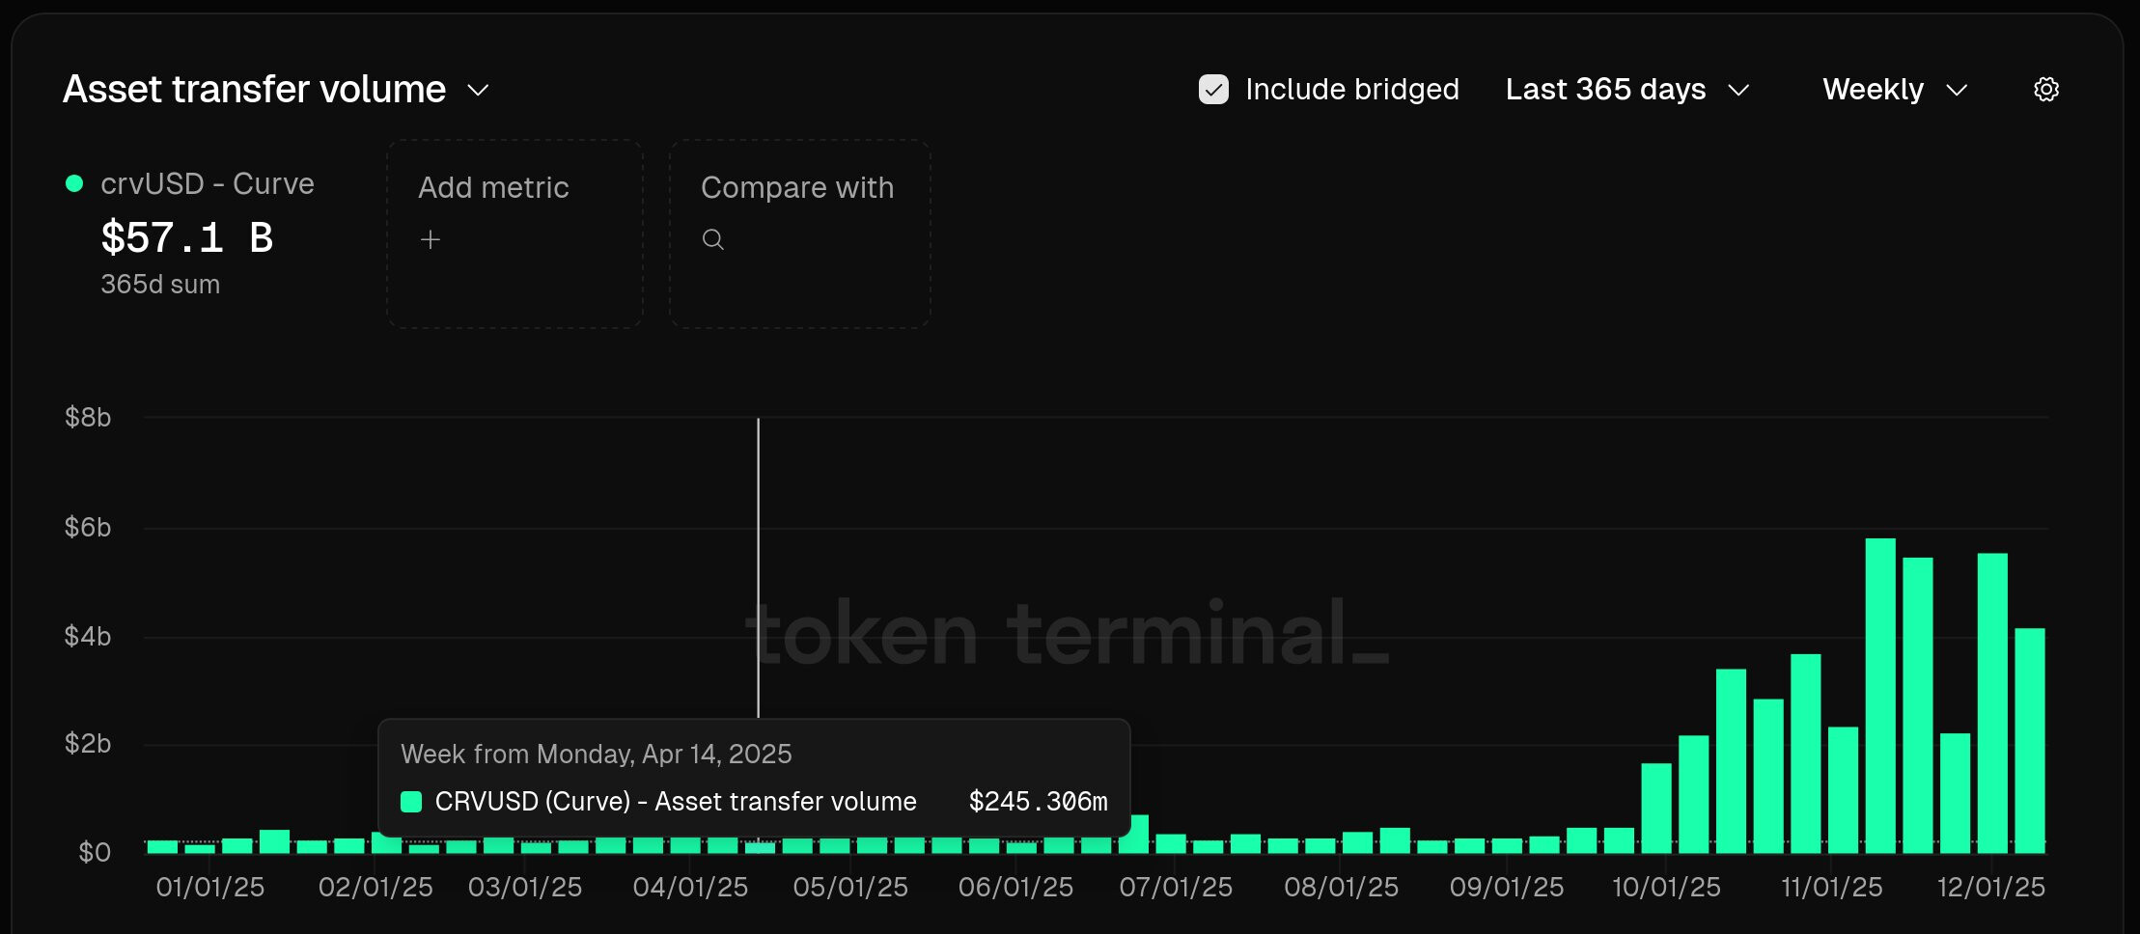Select the crvUSD - Curve metric label

coord(207,183)
